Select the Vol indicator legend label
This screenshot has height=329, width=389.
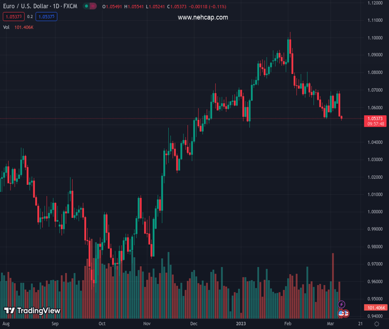[x=6, y=27]
